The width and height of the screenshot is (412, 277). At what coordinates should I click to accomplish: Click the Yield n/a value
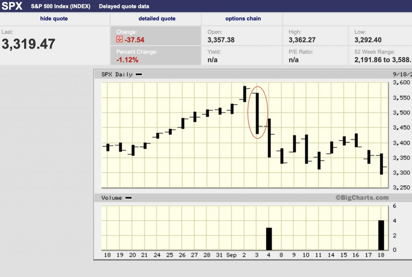212,60
